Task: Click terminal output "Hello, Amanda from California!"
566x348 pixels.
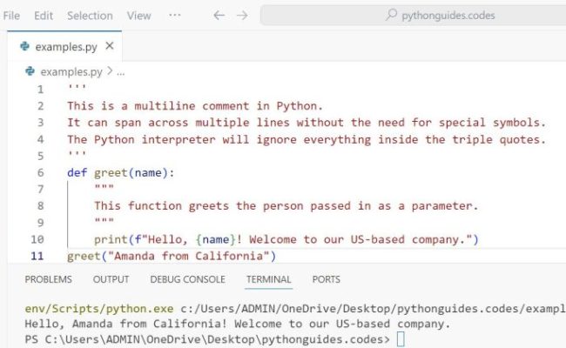Action: [x=125, y=324]
